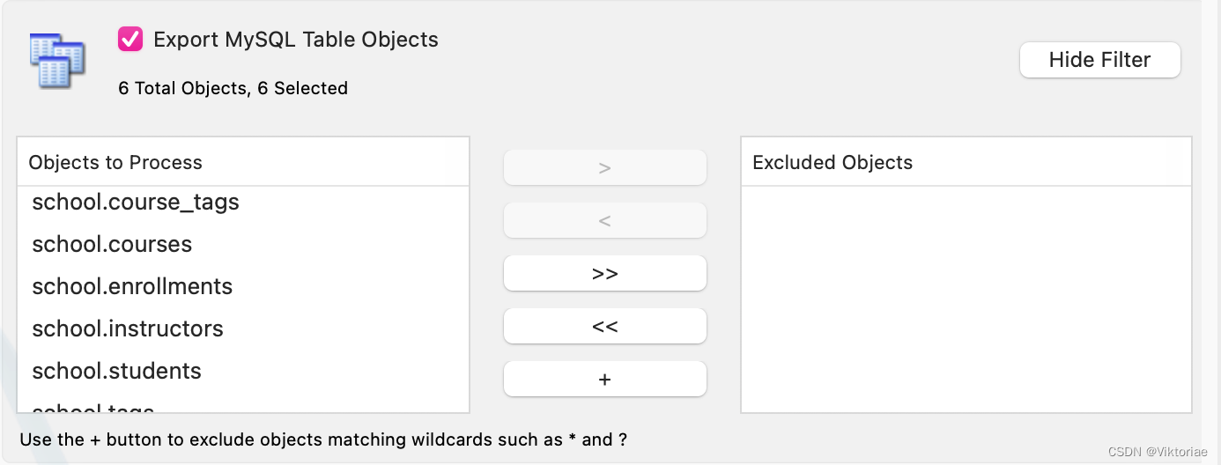Select school.students table entry

(x=243, y=371)
